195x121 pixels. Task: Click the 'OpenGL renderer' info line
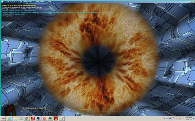[x=19, y=10]
